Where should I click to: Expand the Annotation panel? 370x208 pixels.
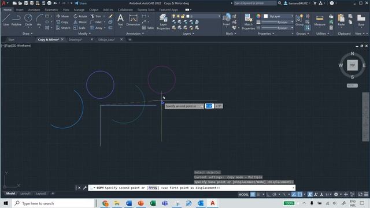click(x=135, y=34)
